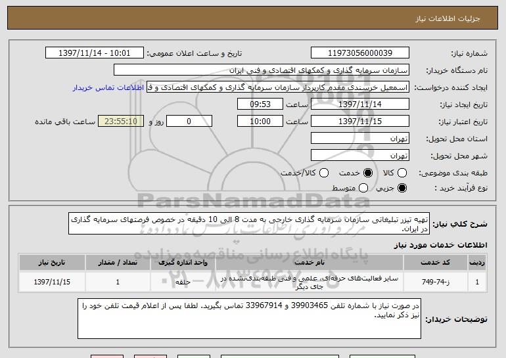The height and width of the screenshot is (358, 506).
Task: Click the توضیحات خریدار label
Action: tap(456, 319)
